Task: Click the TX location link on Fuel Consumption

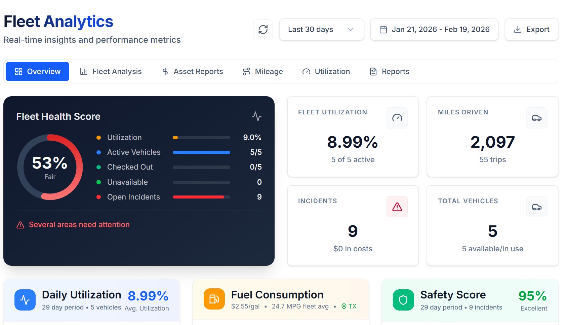Action: 349,307
